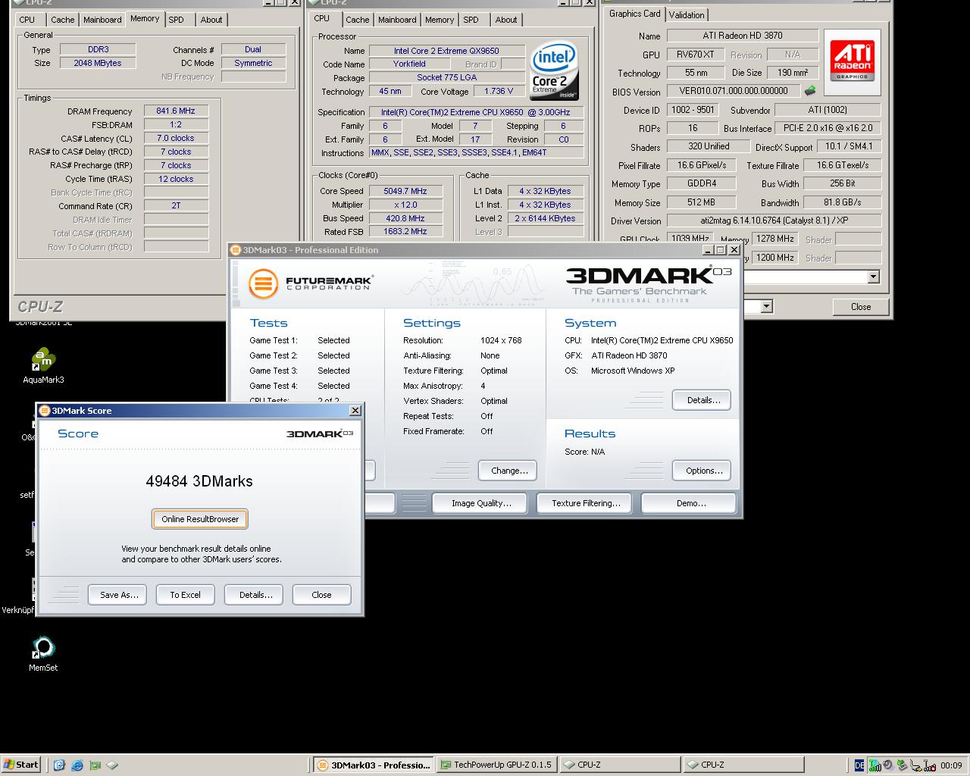The image size is (970, 776).
Task: Switch to Validation tab in GPU-Z
Action: point(687,14)
